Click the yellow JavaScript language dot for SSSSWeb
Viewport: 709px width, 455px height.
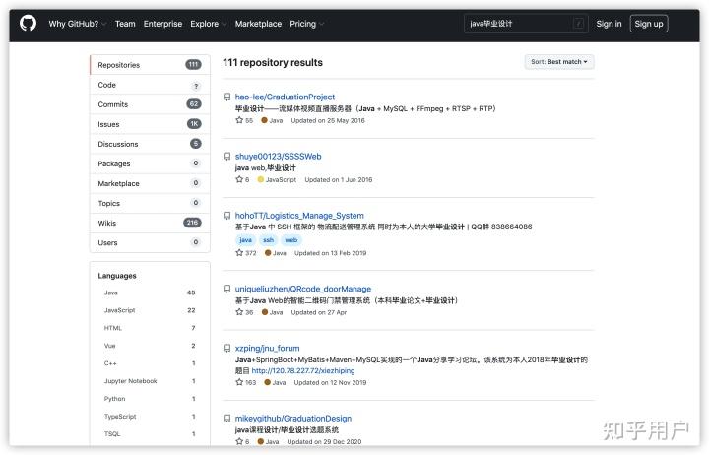(260, 179)
